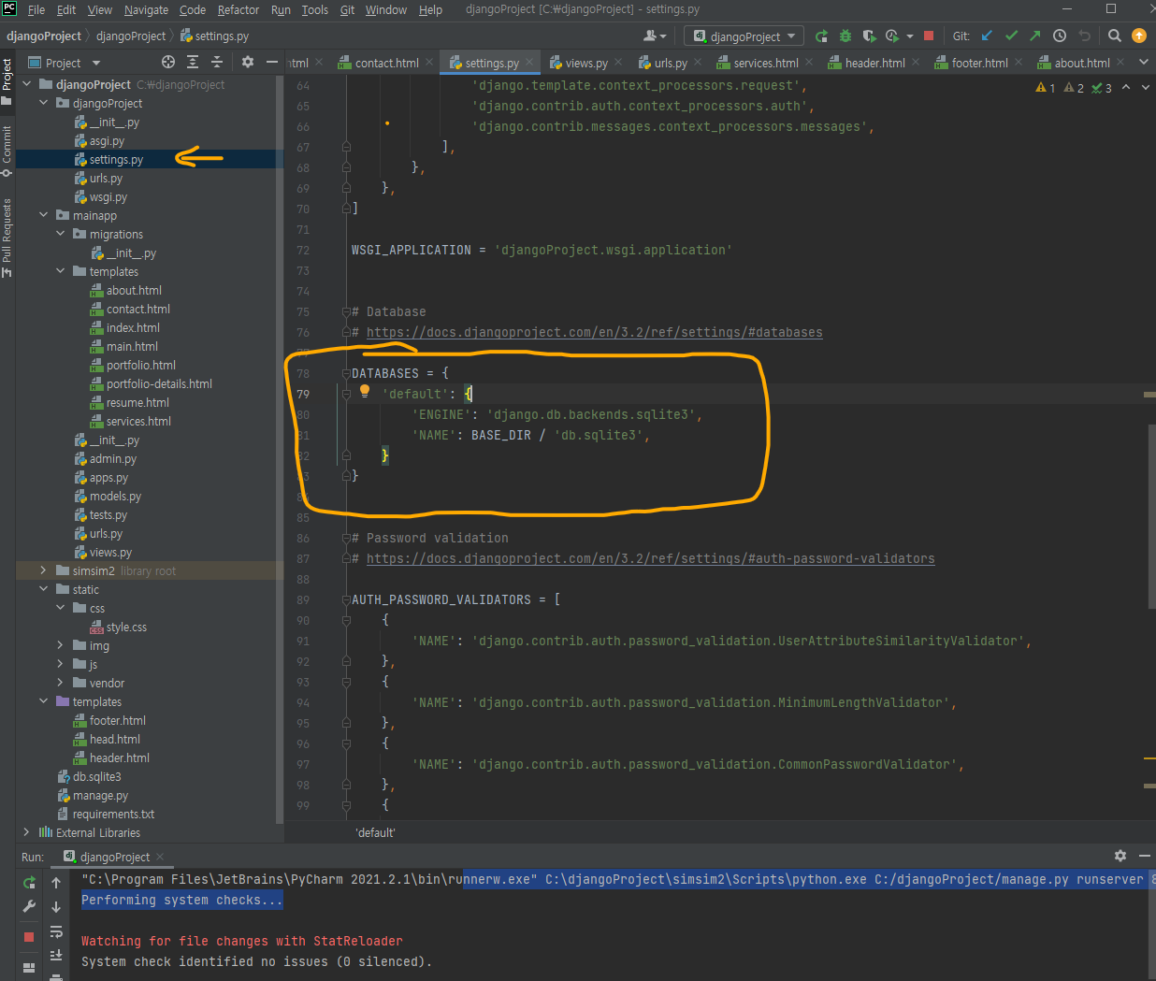Click the editor vertical scrollbar

click(x=1150, y=516)
